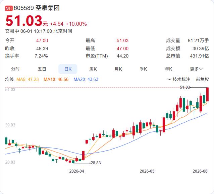
Task: Click the red SH exchange badge
Action: pyautogui.click(x=9, y=8)
